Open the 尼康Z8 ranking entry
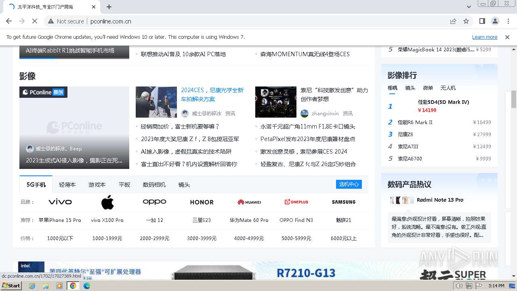This screenshot has height=291, width=517. tap(406, 134)
